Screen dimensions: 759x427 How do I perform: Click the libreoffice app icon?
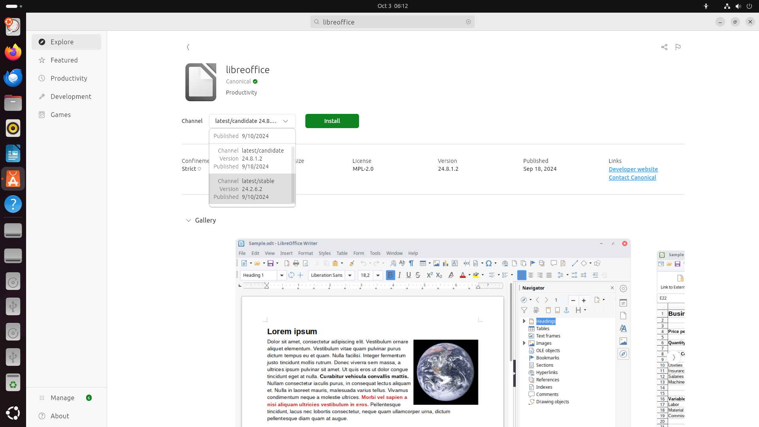201,82
